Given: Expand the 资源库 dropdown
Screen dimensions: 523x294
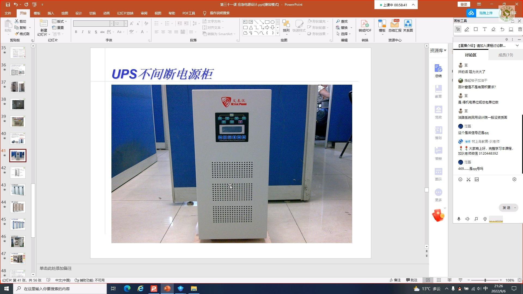Looking at the screenshot, I should pyautogui.click(x=438, y=51).
